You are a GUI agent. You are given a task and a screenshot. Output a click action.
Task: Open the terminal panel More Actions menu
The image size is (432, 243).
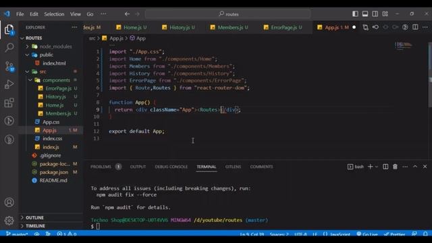pyautogui.click(x=405, y=167)
